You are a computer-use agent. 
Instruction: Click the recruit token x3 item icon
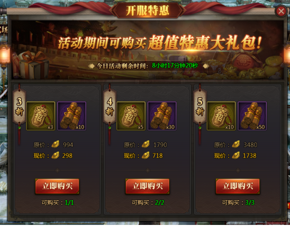pyautogui.click(x=41, y=116)
